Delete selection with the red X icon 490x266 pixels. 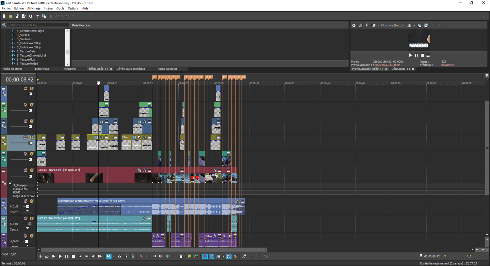[141, 257]
